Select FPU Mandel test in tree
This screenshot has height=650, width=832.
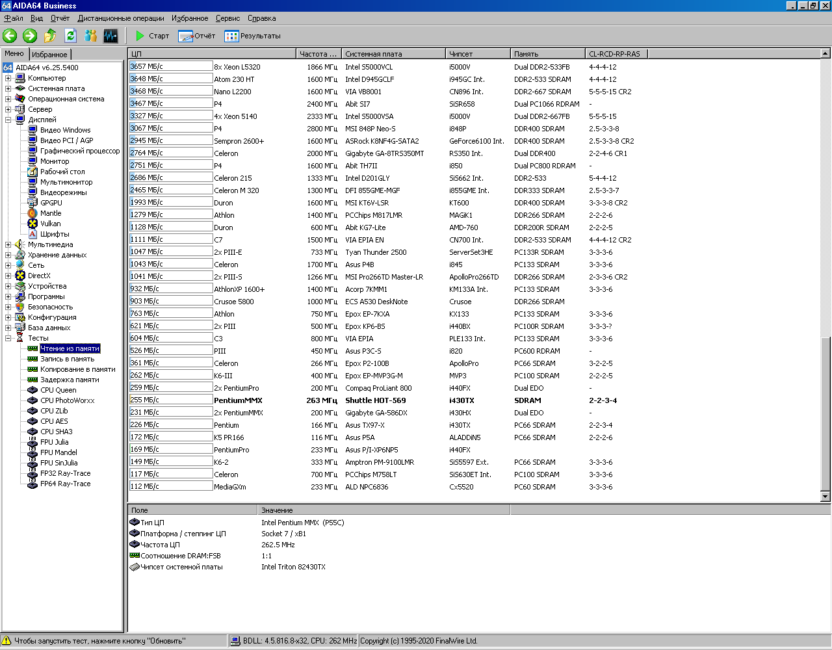tap(58, 452)
